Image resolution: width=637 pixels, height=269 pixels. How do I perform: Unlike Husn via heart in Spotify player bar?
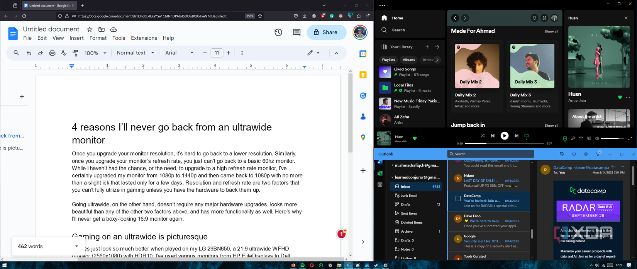pyautogui.click(x=415, y=138)
